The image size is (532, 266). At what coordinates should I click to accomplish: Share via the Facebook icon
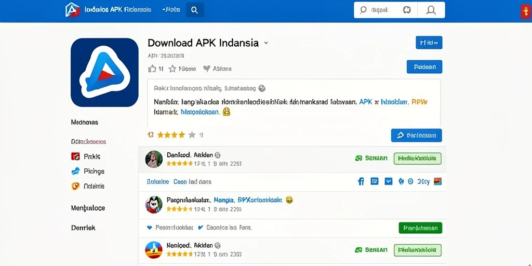tap(361, 181)
